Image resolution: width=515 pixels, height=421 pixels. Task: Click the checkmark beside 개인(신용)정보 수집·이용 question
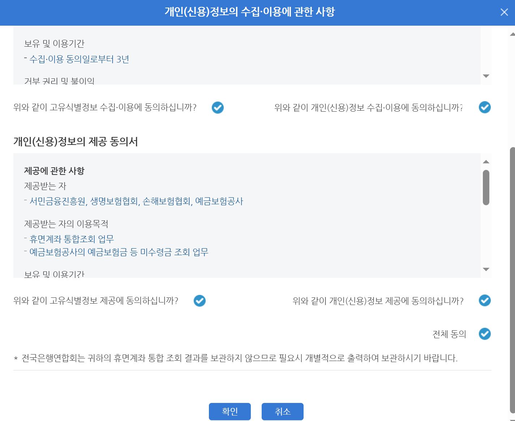click(x=484, y=107)
